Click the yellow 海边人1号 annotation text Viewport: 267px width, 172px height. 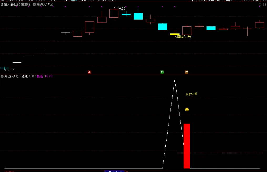click(x=184, y=37)
